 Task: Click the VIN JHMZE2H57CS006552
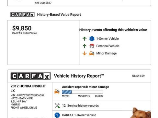click(x=28, y=95)
